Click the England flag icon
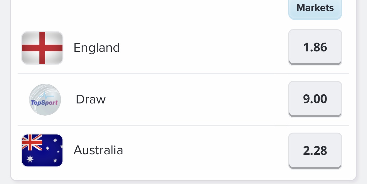The image size is (367, 184). point(42,48)
